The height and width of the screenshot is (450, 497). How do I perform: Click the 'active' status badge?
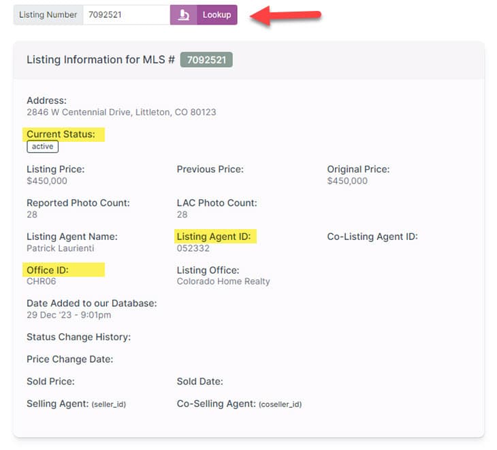click(42, 147)
